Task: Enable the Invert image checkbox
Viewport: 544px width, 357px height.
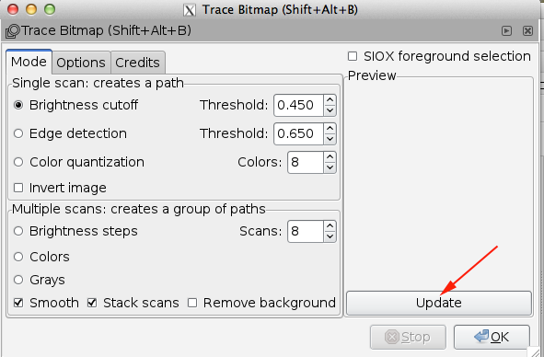Action: (x=18, y=188)
